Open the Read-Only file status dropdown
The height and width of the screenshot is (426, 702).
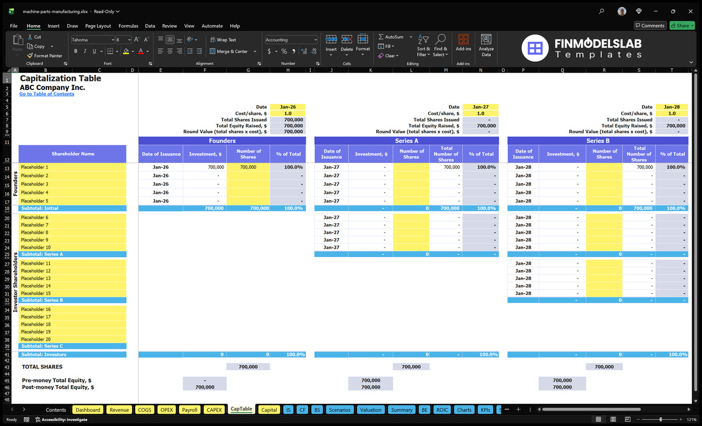pyautogui.click(x=107, y=11)
